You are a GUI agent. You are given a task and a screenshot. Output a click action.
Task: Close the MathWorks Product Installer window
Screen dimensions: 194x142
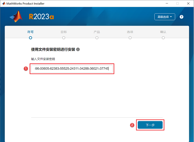coord(188,3)
